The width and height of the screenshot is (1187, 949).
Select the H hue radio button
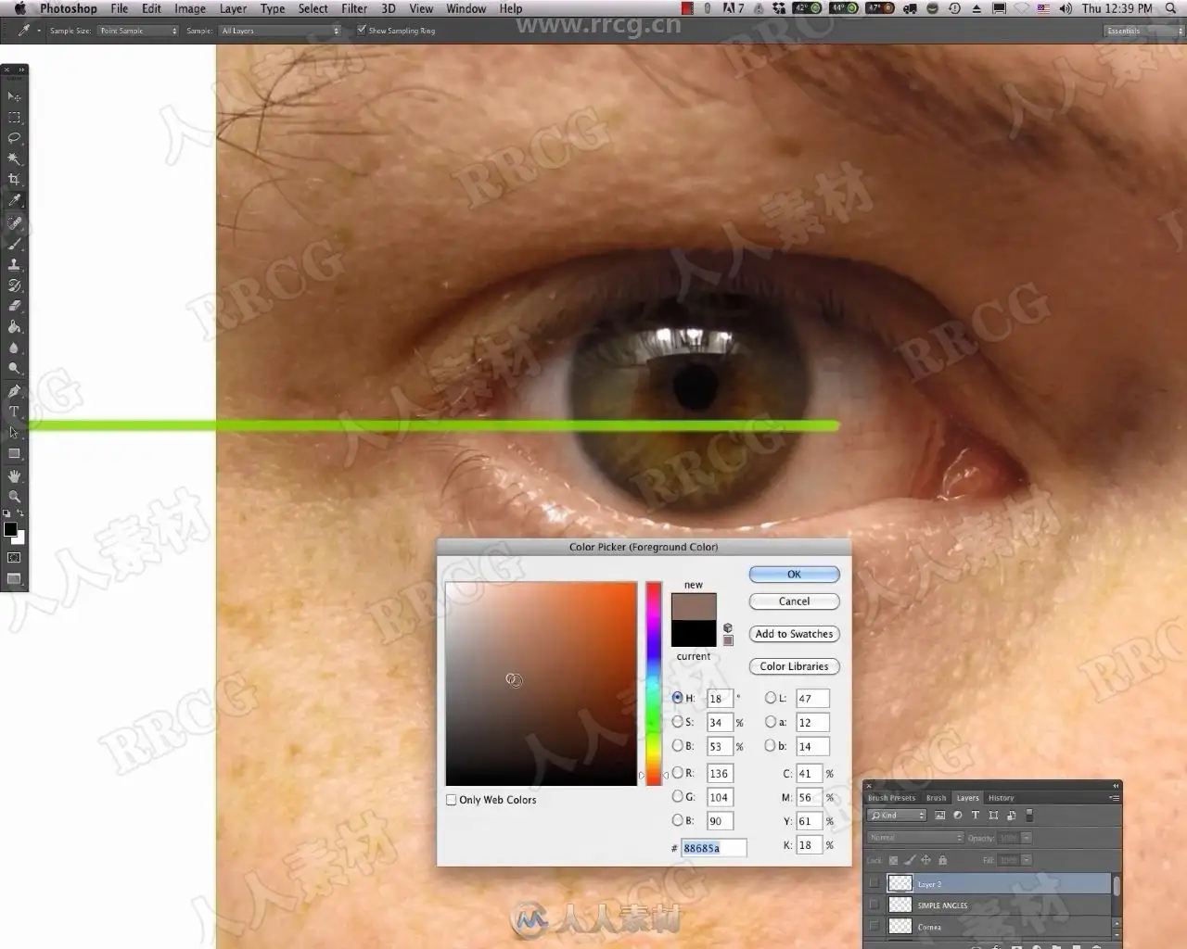pos(677,698)
